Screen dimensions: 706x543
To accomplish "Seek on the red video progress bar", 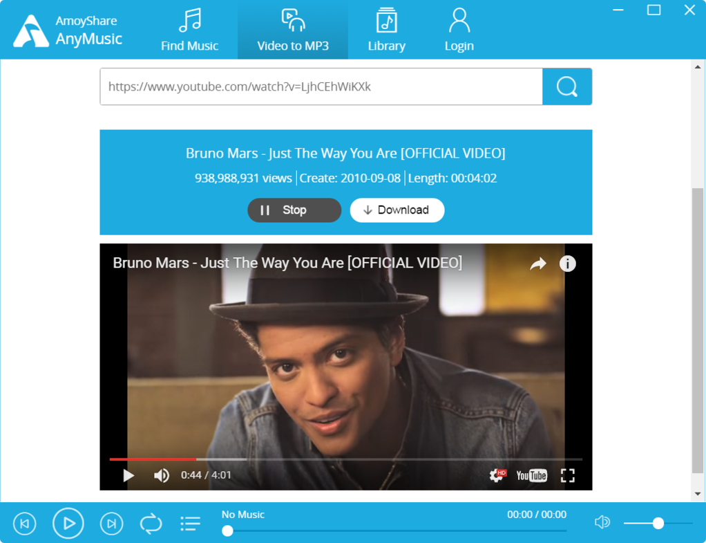I will click(x=346, y=459).
